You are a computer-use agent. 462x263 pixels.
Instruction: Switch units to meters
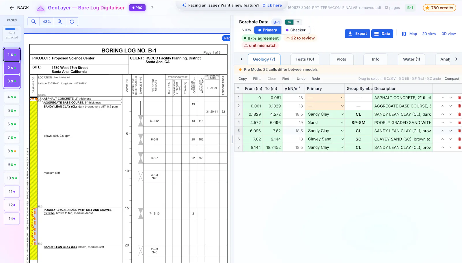pyautogui.click(x=289, y=22)
